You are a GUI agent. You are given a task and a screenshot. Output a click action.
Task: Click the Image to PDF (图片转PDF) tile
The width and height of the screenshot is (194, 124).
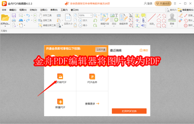click(x=60, y=79)
